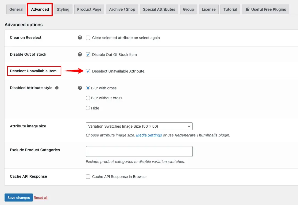
Task: Toggle Deselect Unavailable Attribute checkbox
Action: (x=88, y=71)
